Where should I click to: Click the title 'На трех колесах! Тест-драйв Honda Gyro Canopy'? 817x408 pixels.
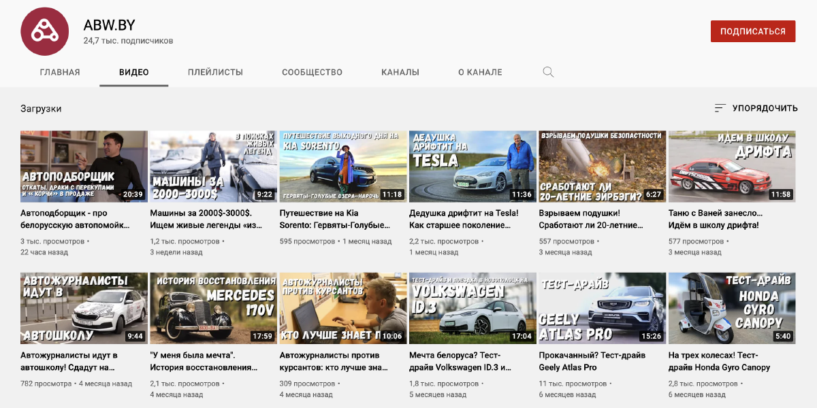pos(719,361)
